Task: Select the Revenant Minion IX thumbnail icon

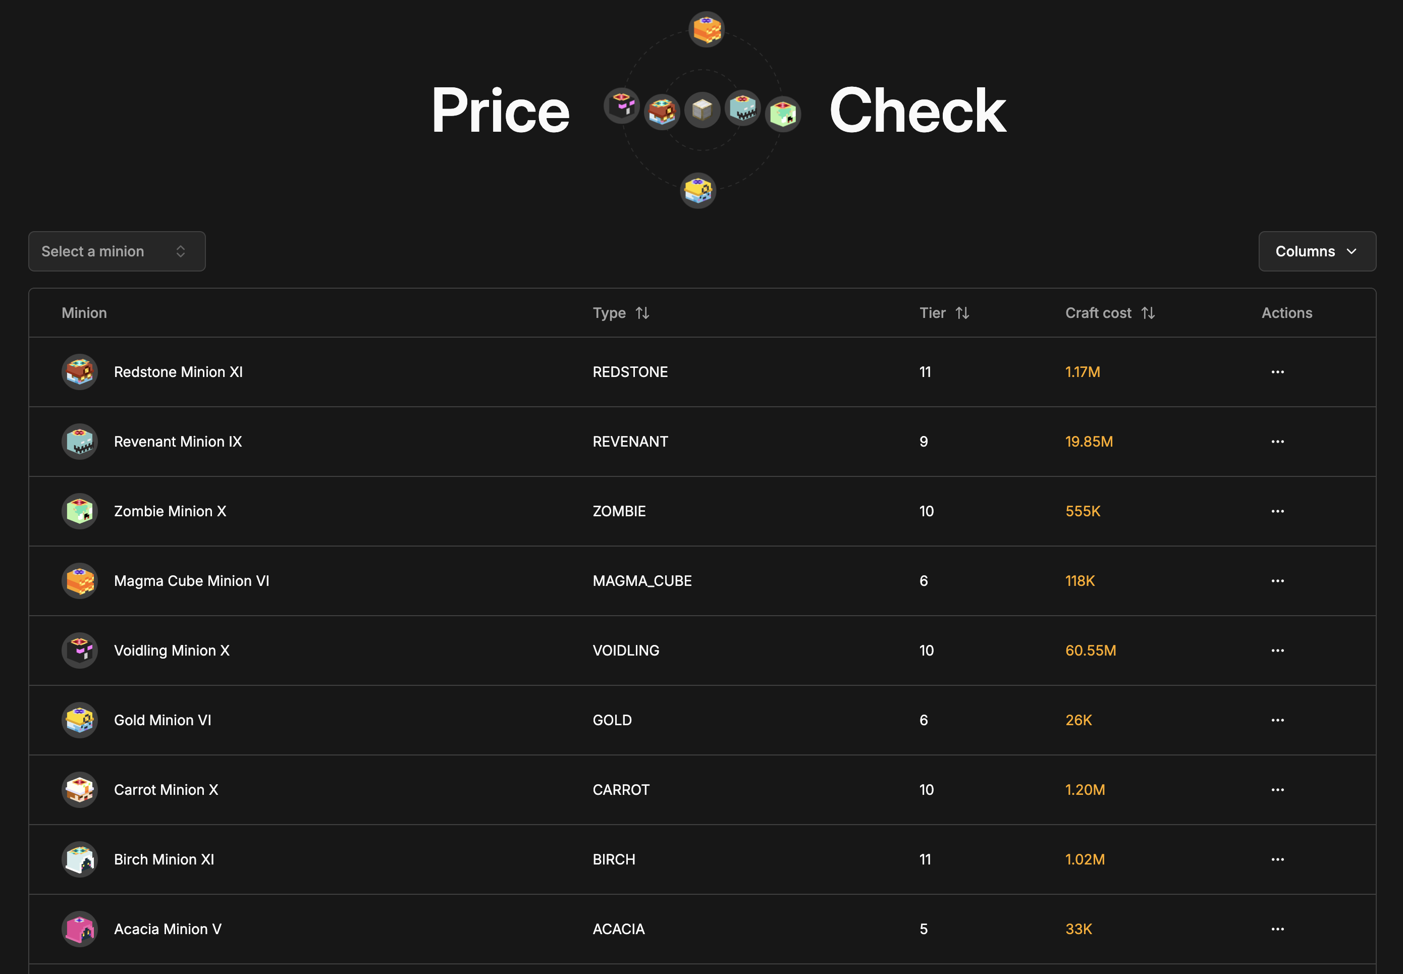Action: (x=79, y=441)
